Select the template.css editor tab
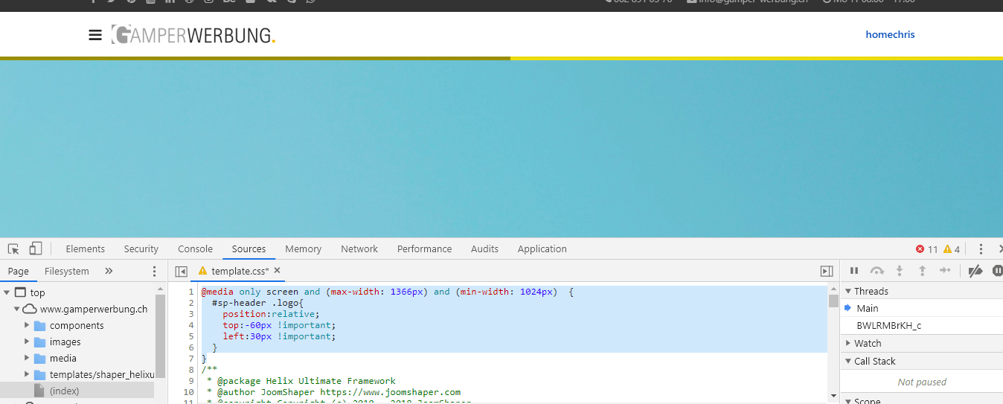1003x404 pixels. point(240,272)
